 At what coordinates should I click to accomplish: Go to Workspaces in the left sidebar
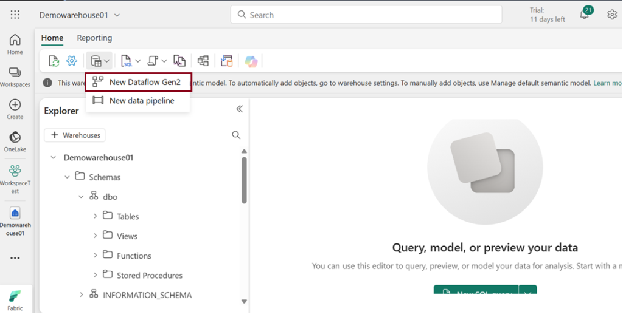tap(15, 77)
